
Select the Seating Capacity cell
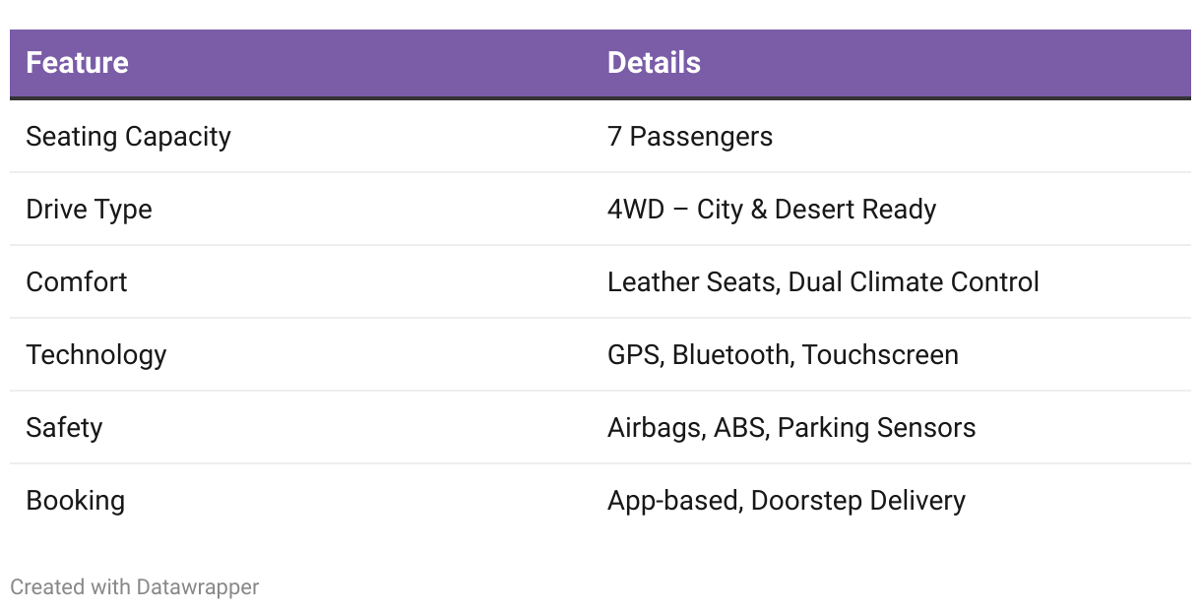click(128, 137)
